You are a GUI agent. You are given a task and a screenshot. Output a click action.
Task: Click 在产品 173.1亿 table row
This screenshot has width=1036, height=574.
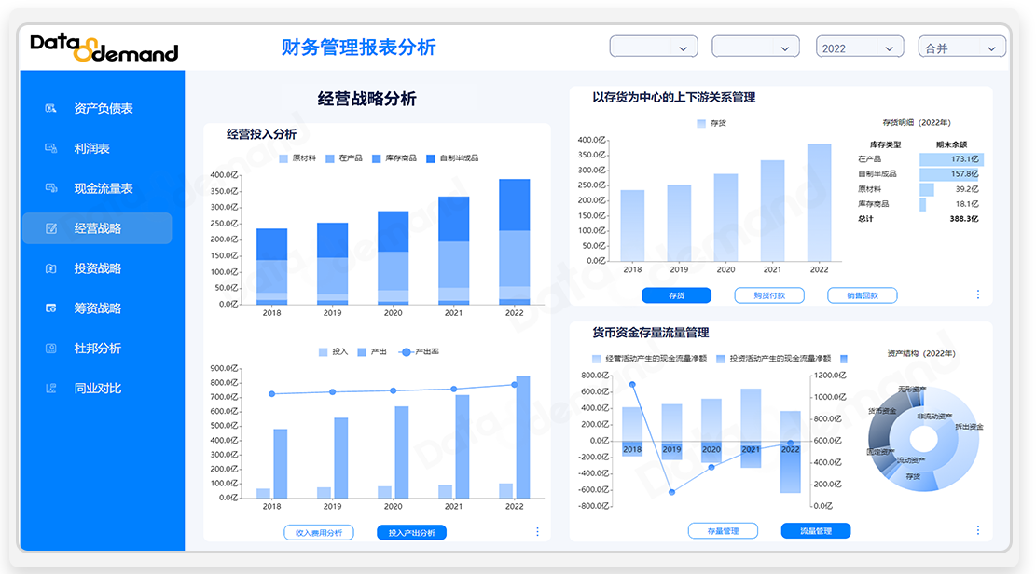920,159
